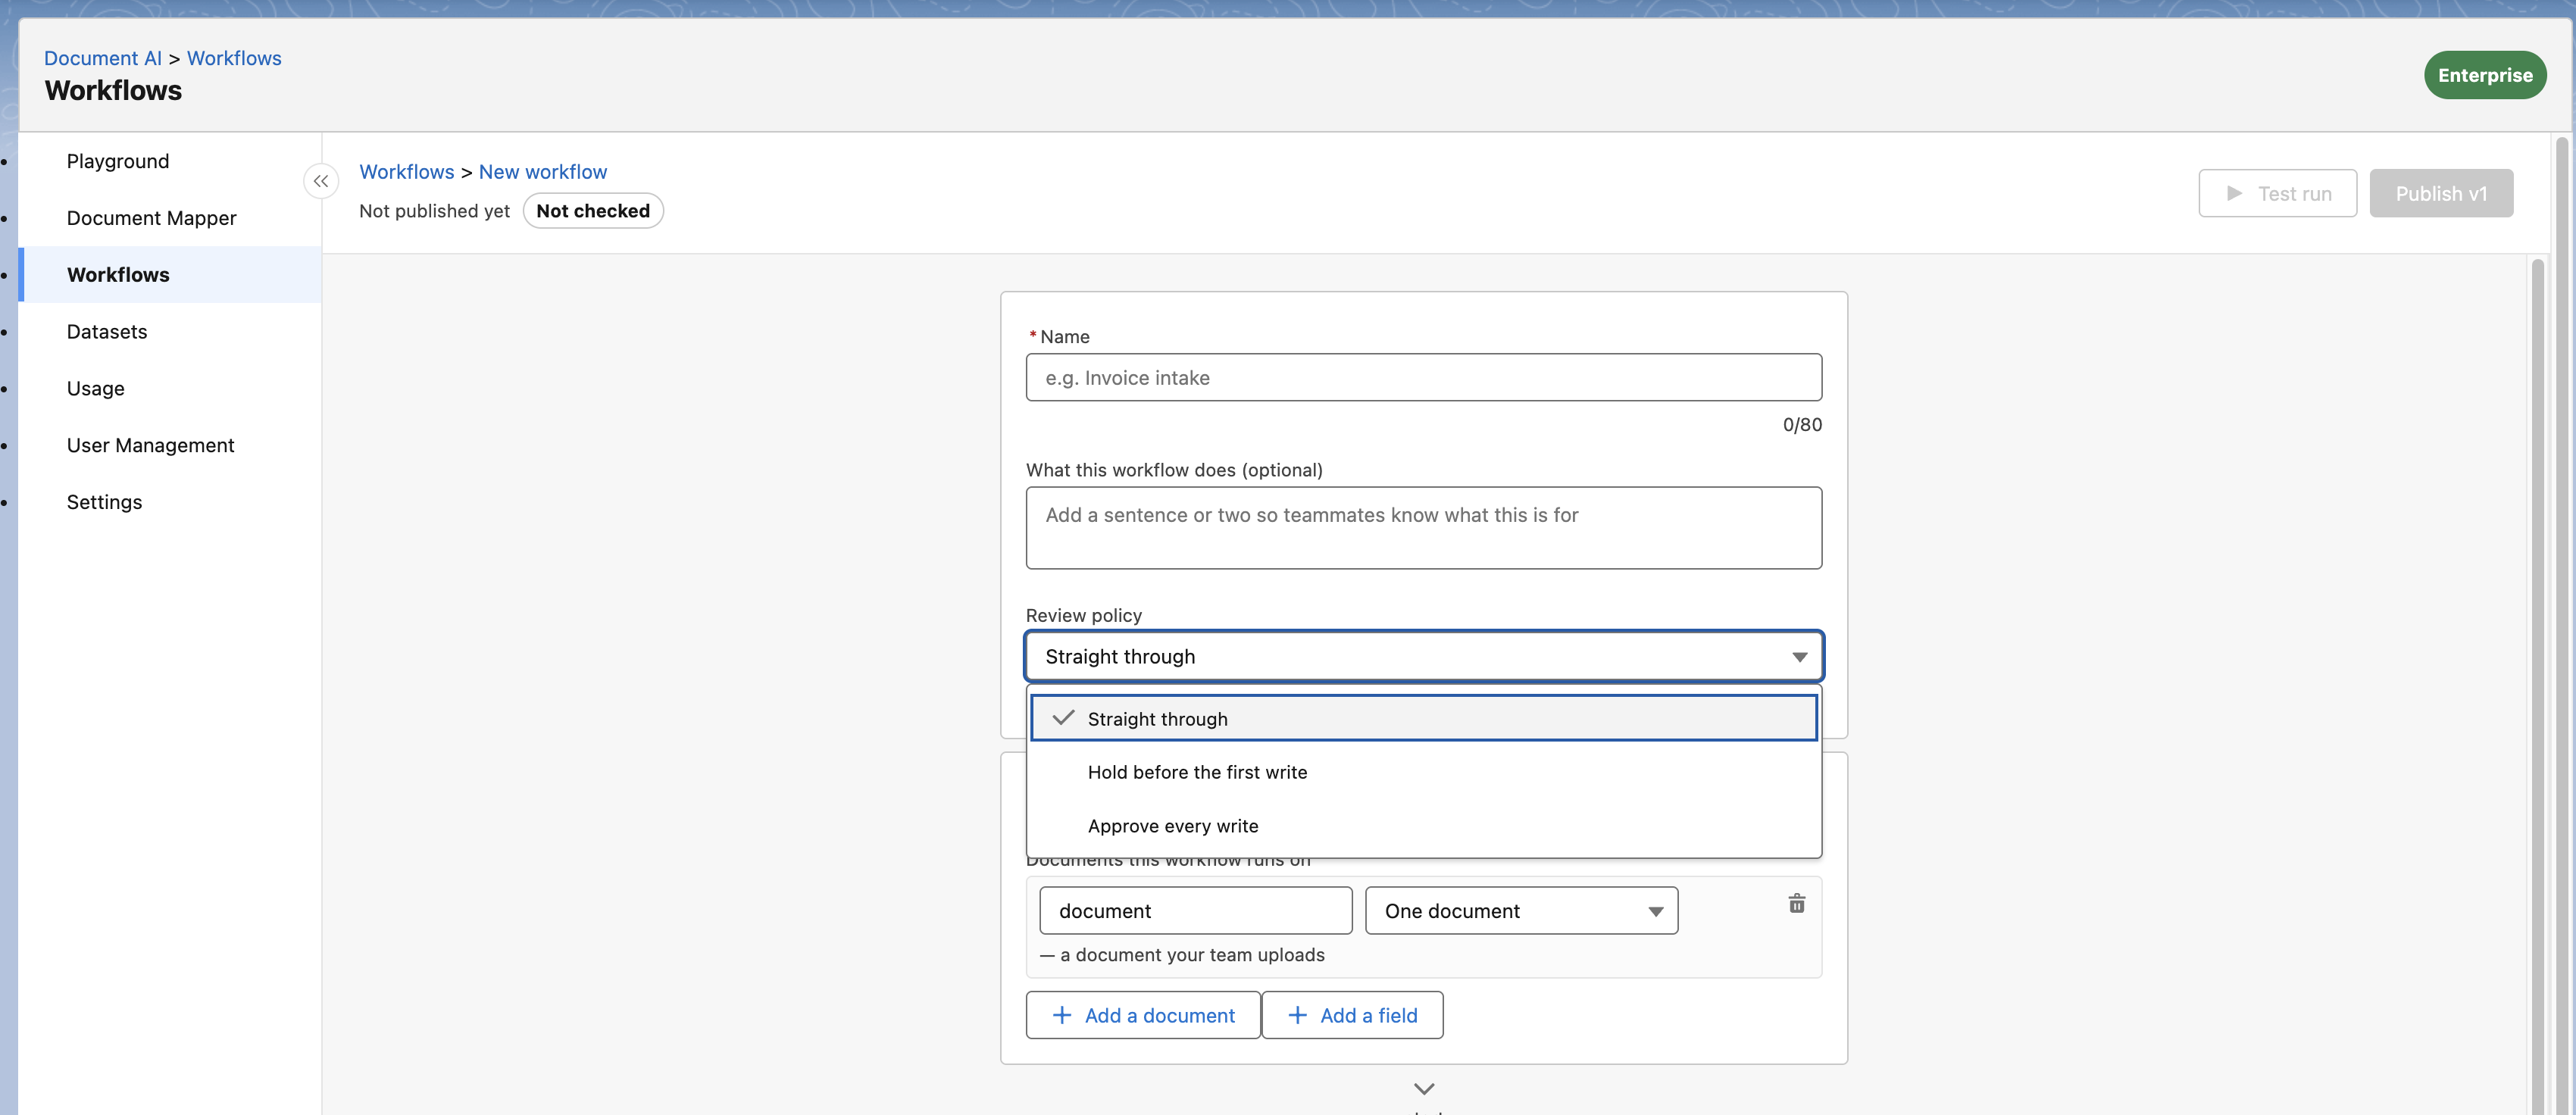Image resolution: width=2576 pixels, height=1115 pixels.
Task: Click the Enterprise plan badge
Action: tap(2485, 75)
